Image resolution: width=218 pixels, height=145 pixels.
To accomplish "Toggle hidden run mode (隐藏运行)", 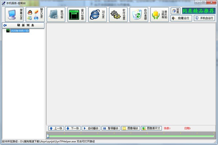I will click(x=181, y=18).
